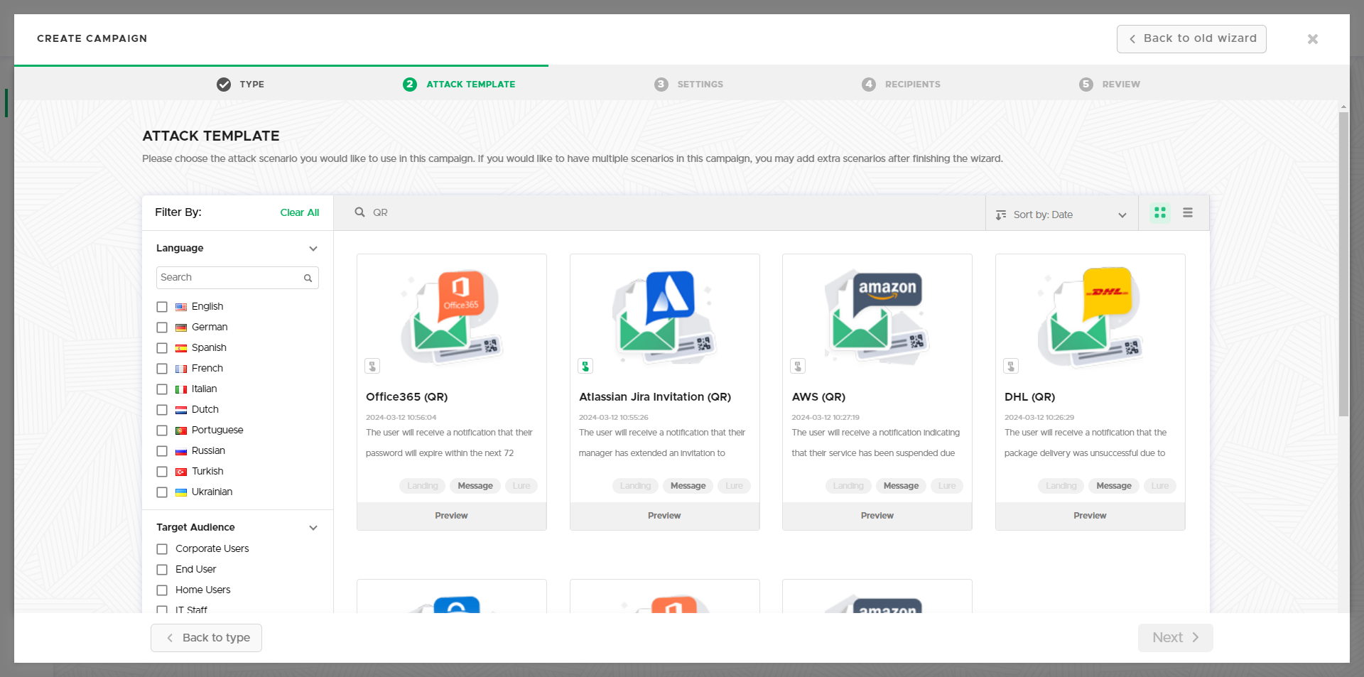Click the Message tag on AWS card
Screen dimensions: 1364x677
coord(901,486)
